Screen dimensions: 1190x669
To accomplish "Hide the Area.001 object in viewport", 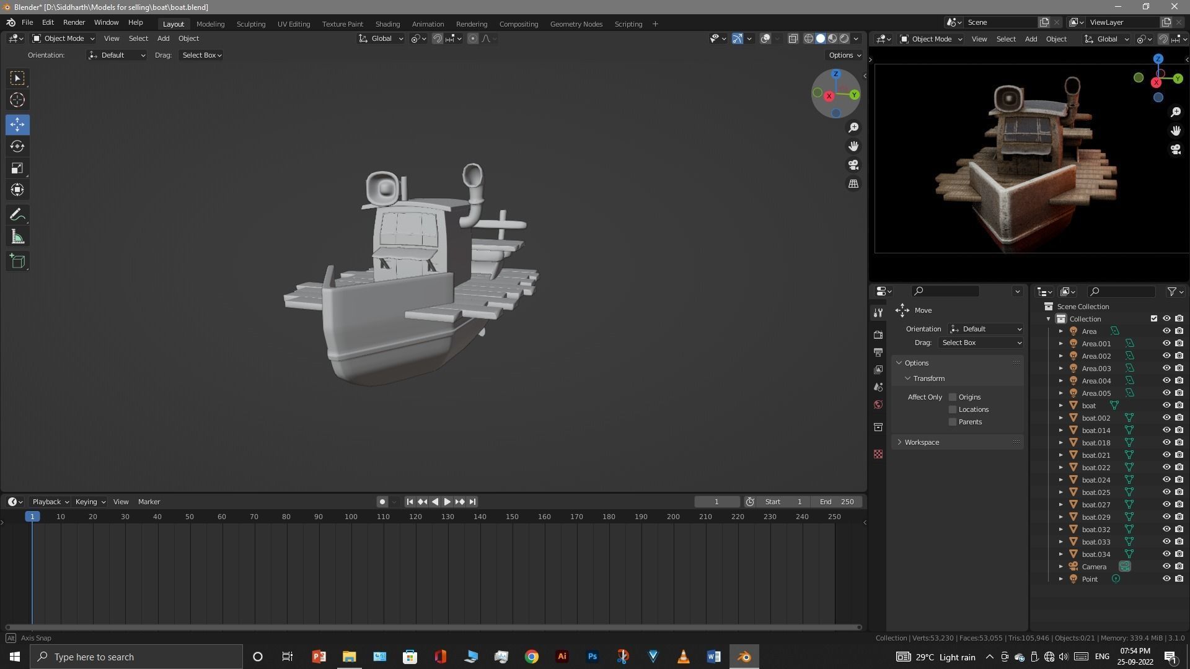I will coord(1166,343).
